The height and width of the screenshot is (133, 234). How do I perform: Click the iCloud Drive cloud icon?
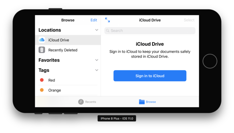(42, 40)
